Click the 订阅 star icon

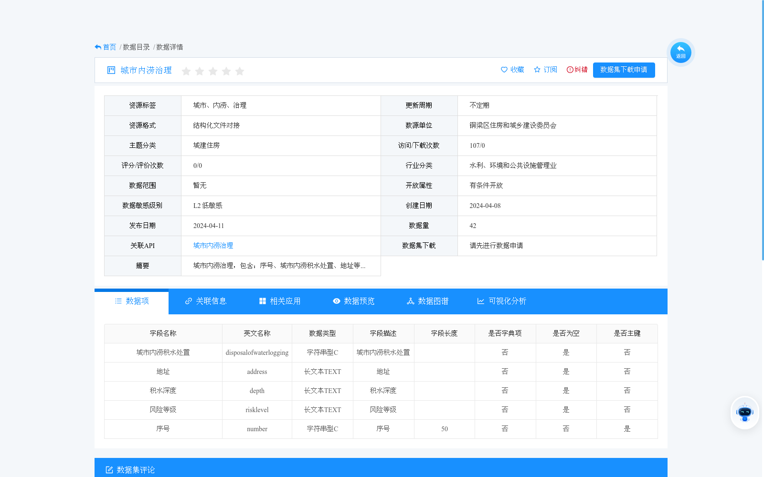[x=537, y=70]
